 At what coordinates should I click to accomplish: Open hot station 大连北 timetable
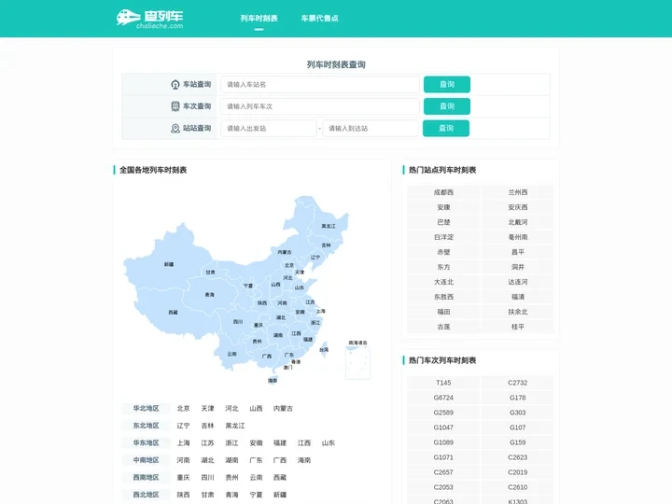tap(443, 282)
